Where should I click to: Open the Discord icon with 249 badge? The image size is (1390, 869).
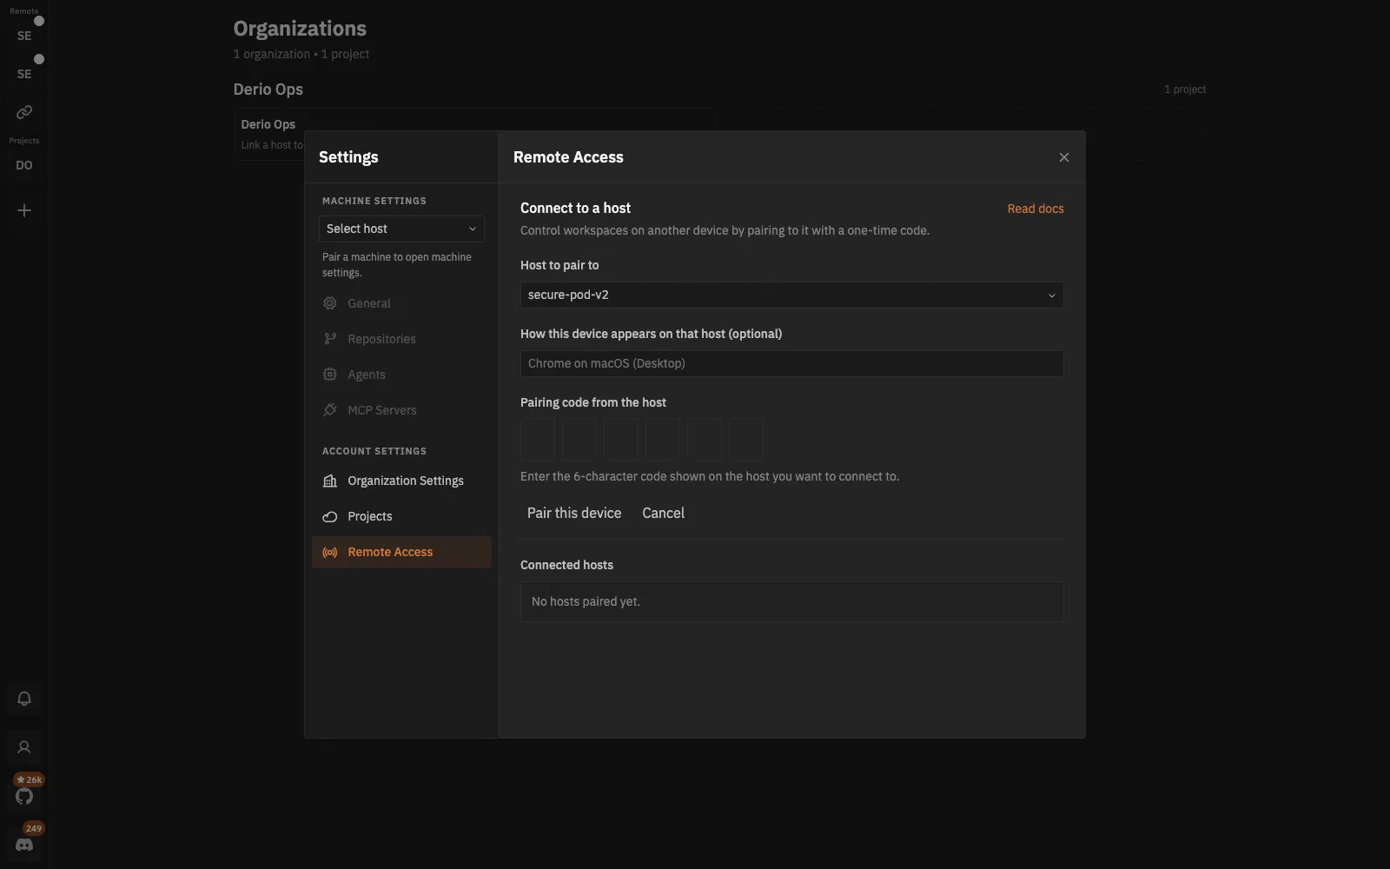(x=24, y=845)
